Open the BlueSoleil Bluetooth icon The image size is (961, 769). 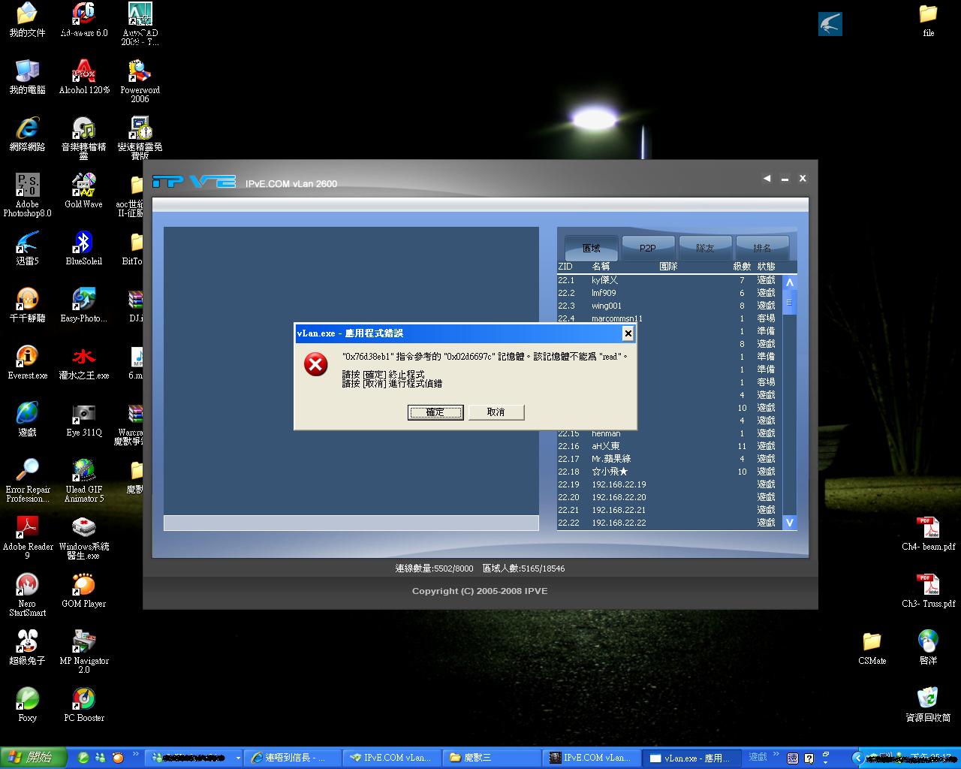[83, 243]
